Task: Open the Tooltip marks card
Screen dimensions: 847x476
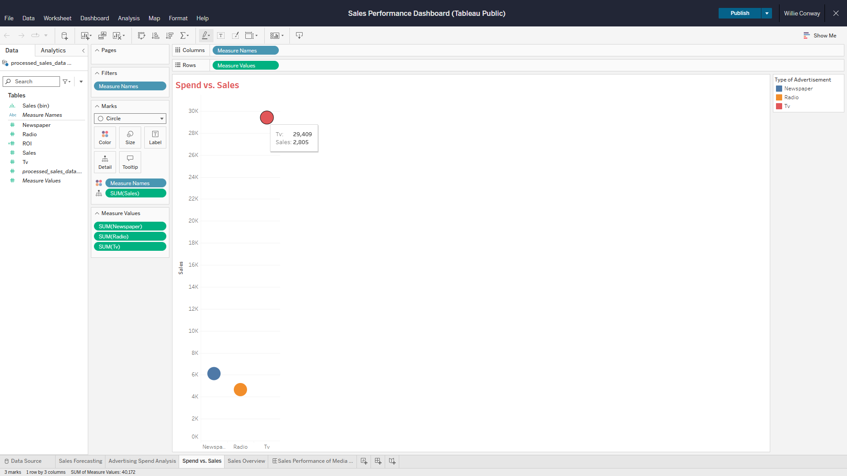Action: point(130,162)
